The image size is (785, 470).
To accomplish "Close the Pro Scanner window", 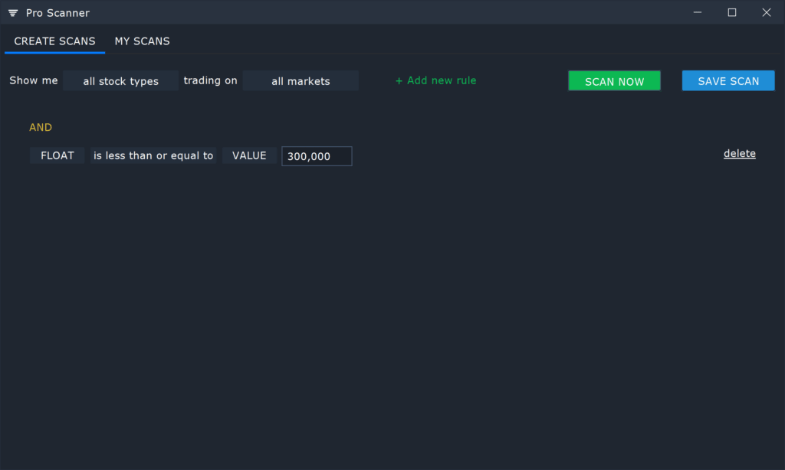I will point(766,12).
